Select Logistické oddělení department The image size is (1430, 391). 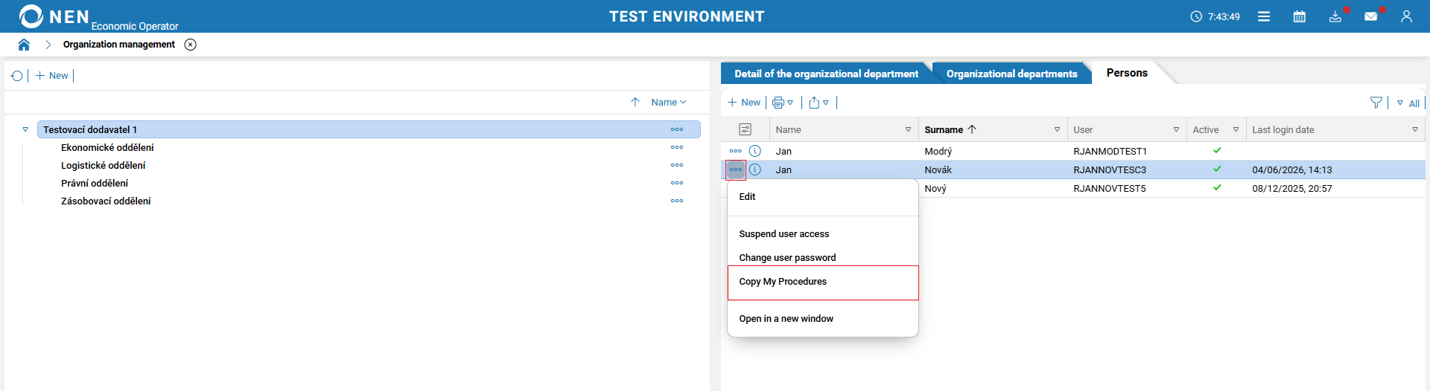[x=104, y=165]
